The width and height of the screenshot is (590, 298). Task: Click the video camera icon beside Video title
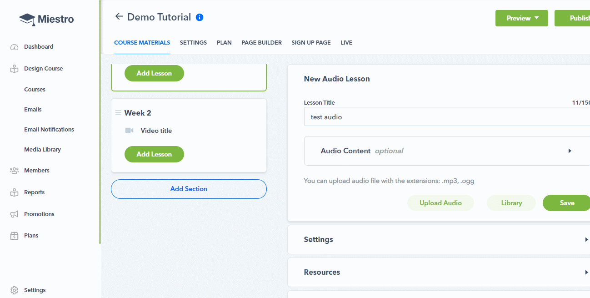coord(129,131)
